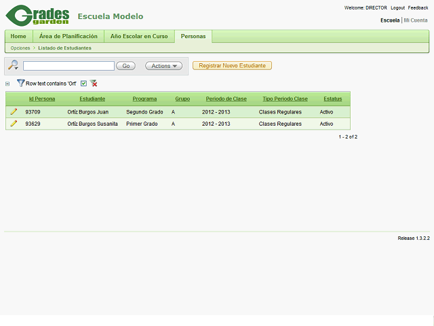This screenshot has width=434, height=326.
Task: Sort by the Id Persona column header
Action: pyautogui.click(x=42, y=98)
